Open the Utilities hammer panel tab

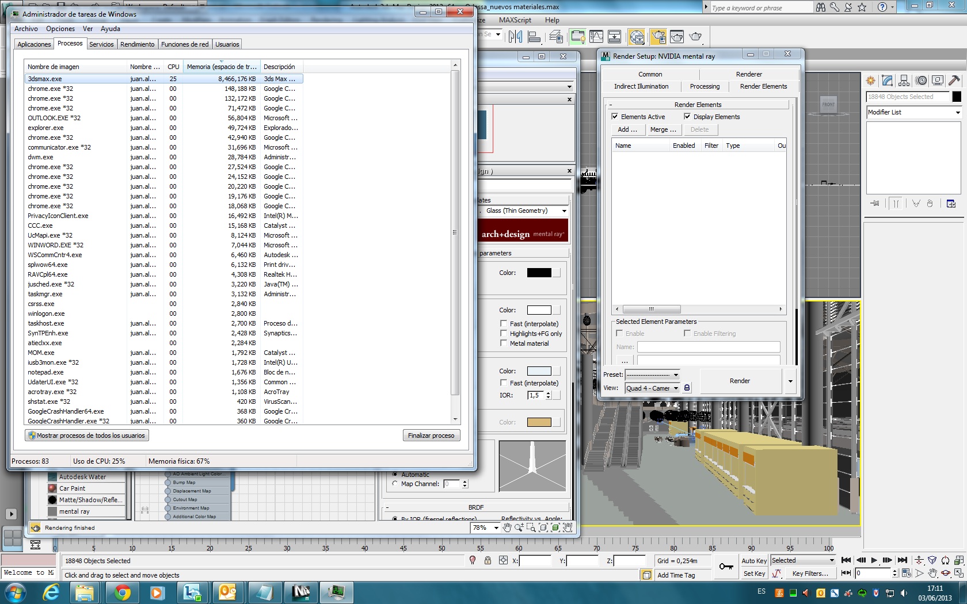[x=954, y=81]
